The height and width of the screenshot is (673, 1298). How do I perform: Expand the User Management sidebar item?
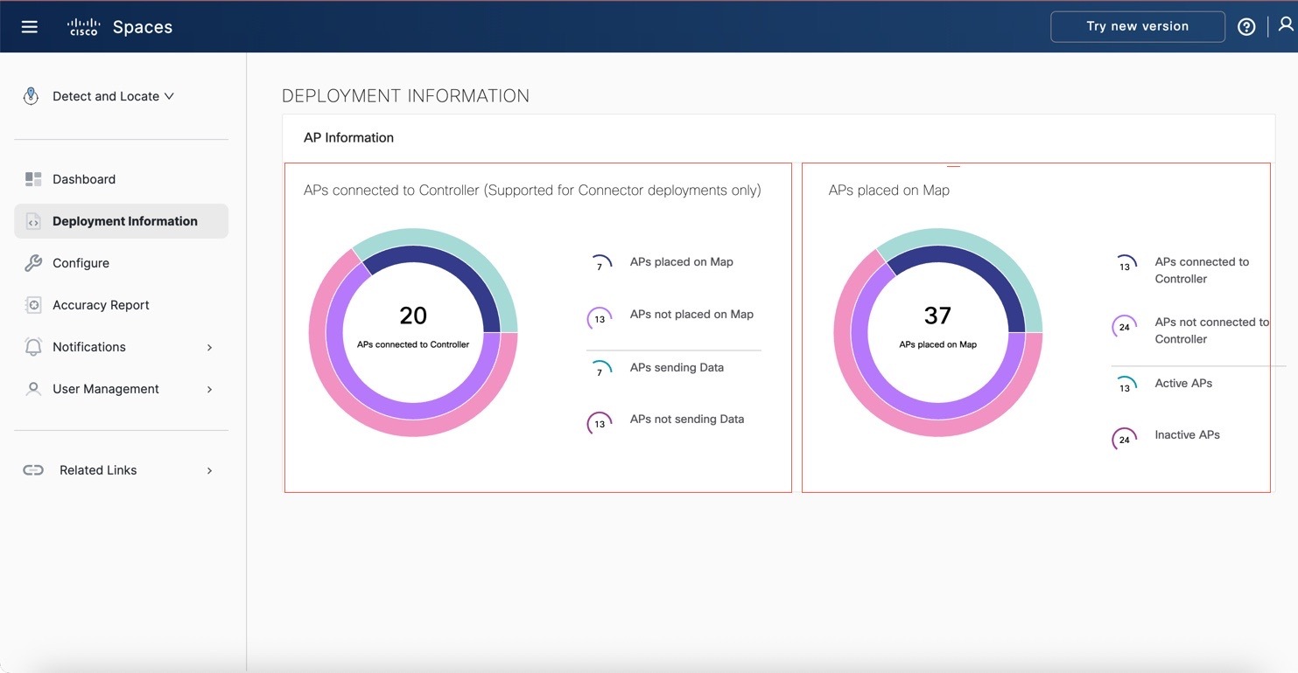point(209,388)
